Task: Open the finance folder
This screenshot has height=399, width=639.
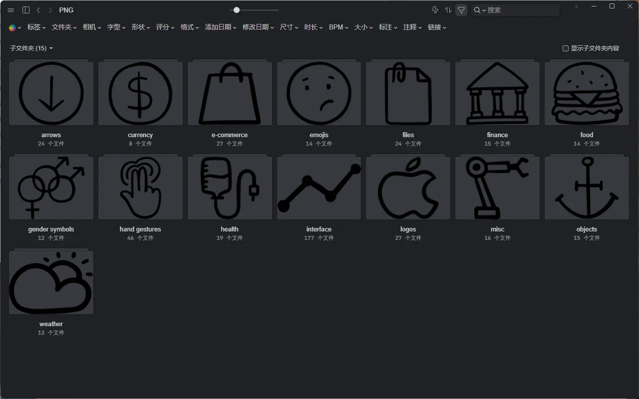Action: (x=497, y=93)
